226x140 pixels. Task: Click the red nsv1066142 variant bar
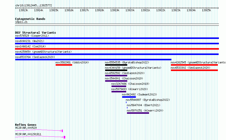pos(117,49)
